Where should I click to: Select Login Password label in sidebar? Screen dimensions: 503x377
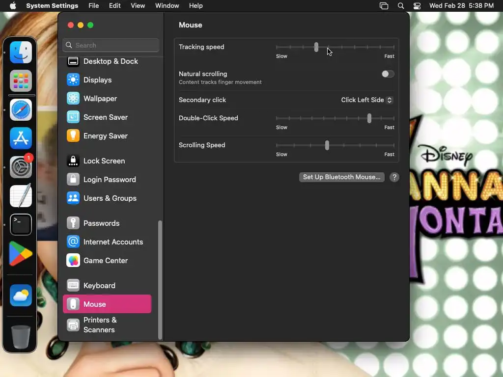click(110, 180)
